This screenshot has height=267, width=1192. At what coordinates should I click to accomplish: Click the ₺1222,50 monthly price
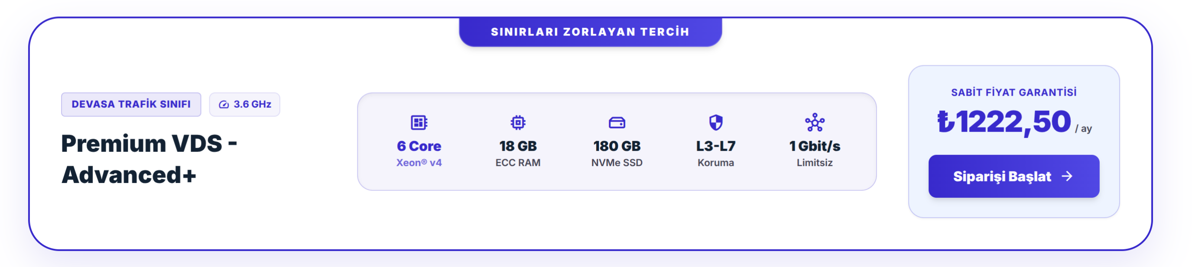click(x=1013, y=122)
